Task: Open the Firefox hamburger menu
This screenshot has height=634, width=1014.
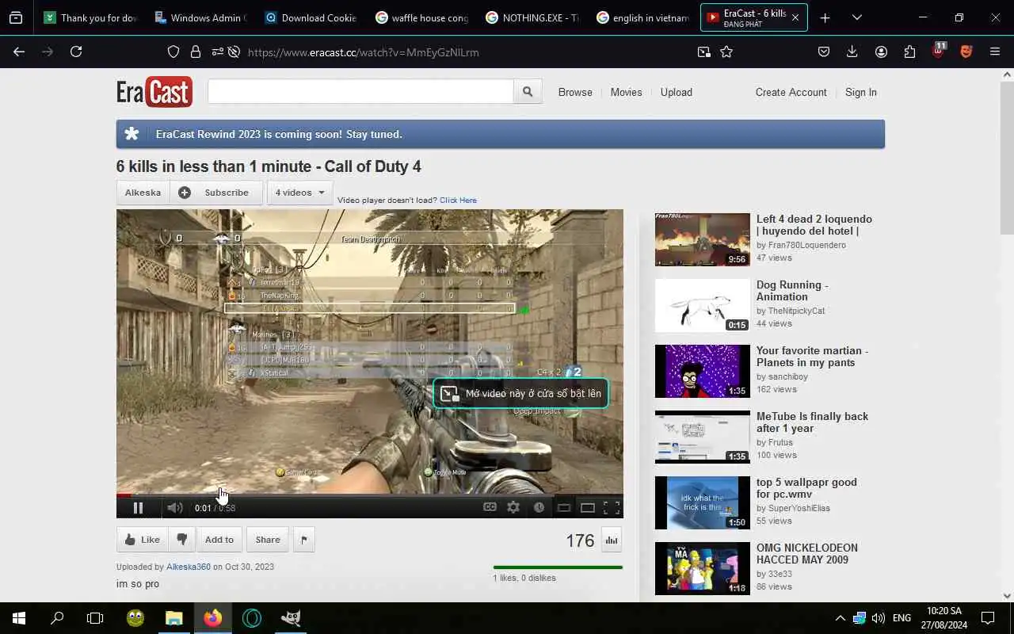Action: click(995, 52)
